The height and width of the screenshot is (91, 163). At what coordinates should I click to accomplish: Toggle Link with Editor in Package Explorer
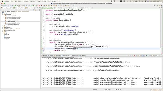35,10
